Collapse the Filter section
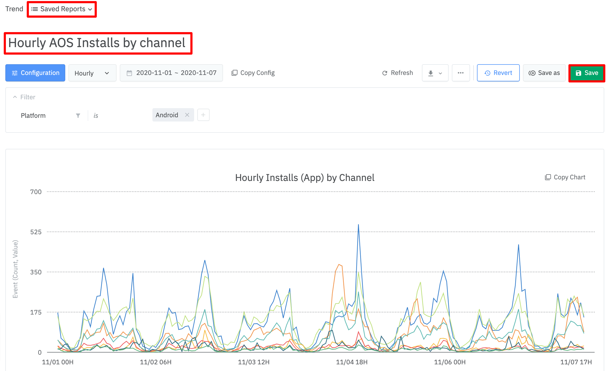Screen dimensions: 608x371 [15, 97]
